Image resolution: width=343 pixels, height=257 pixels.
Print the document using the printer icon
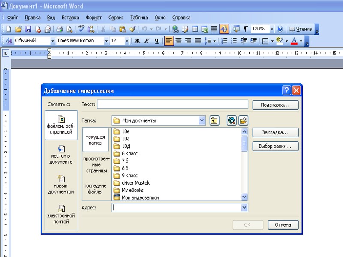(x=60, y=29)
